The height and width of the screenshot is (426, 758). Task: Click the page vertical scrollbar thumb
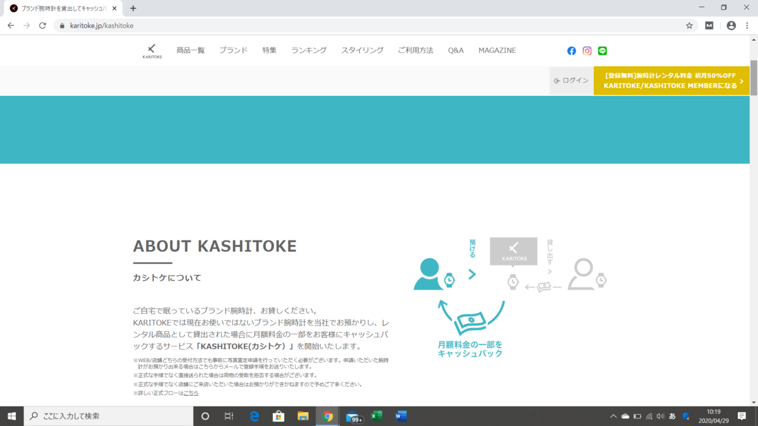(754, 78)
